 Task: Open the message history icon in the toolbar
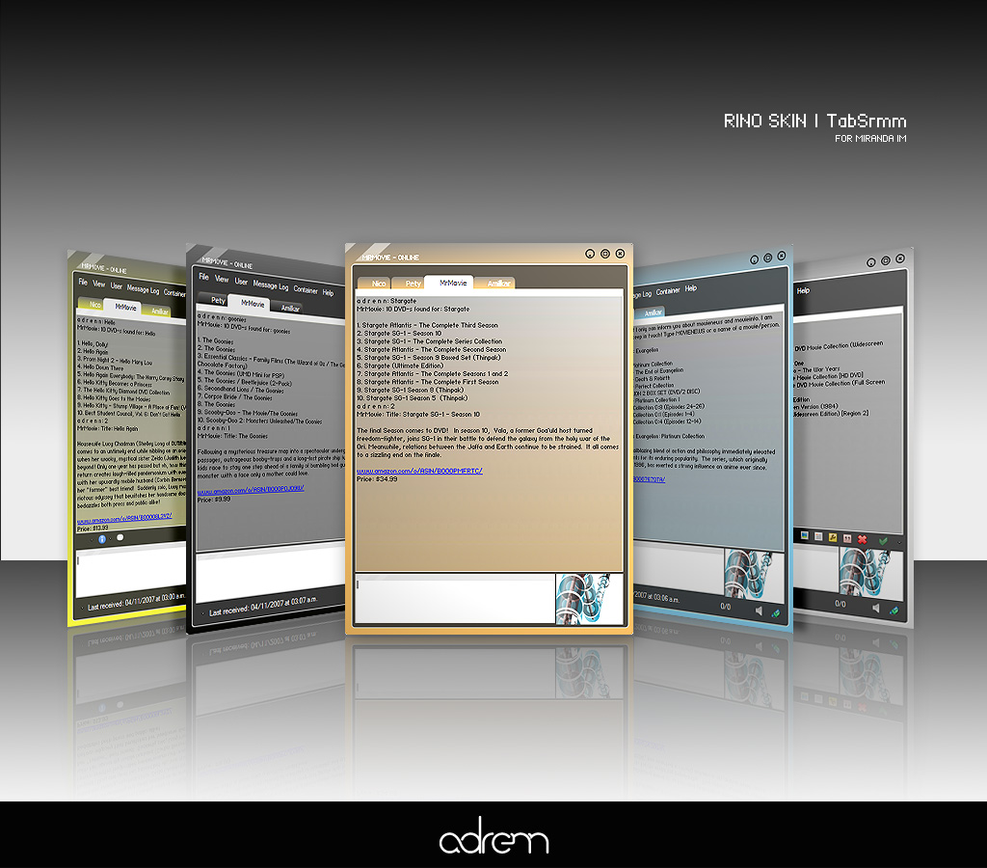pos(818,537)
